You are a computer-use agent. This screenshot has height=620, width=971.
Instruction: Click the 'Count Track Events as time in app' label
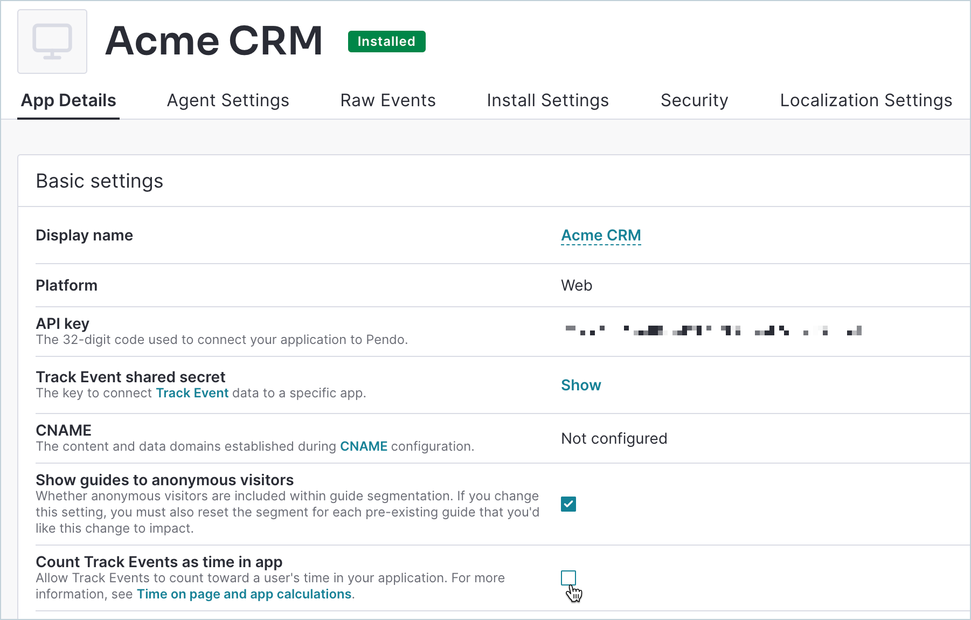click(159, 562)
